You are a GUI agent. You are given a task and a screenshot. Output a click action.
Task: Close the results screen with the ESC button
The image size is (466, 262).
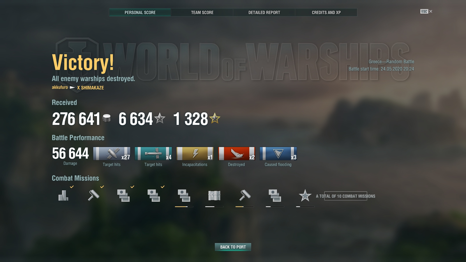(x=426, y=11)
